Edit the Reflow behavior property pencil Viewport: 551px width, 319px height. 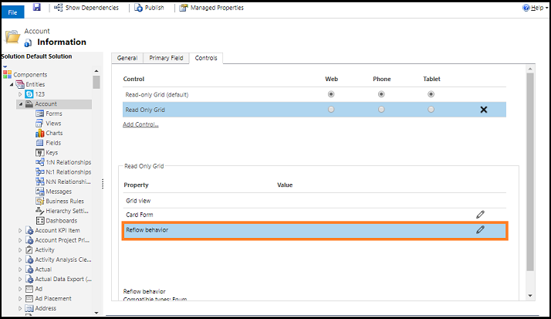click(x=480, y=229)
